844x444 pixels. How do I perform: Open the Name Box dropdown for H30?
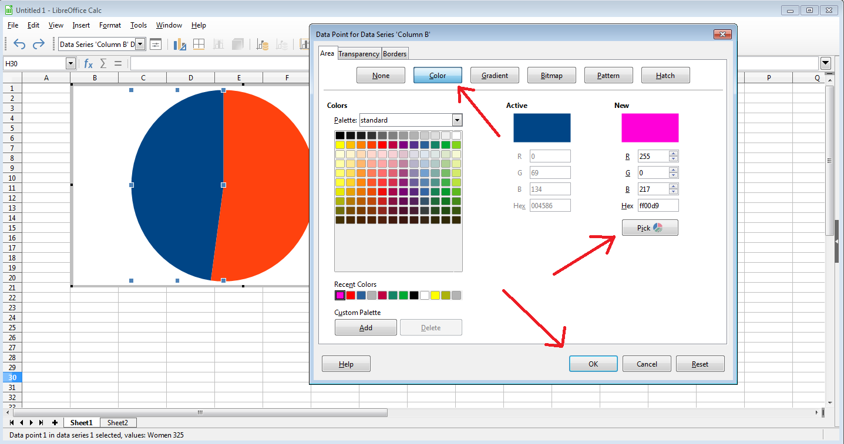[x=70, y=63]
